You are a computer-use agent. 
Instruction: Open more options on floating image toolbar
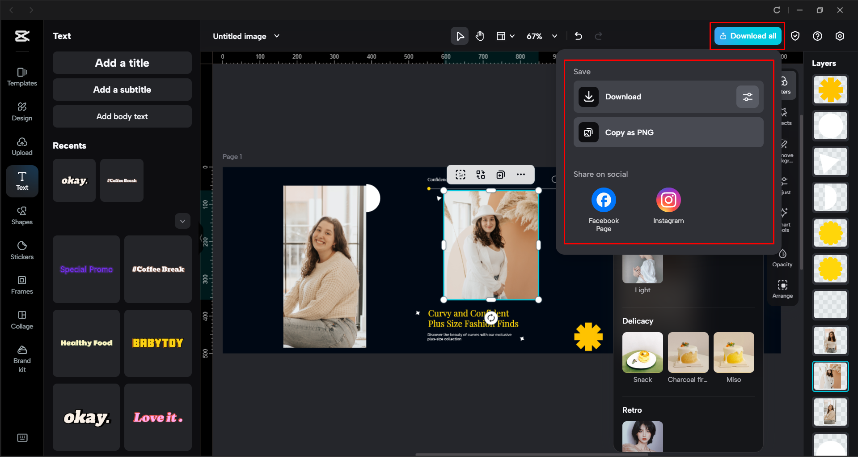click(520, 175)
